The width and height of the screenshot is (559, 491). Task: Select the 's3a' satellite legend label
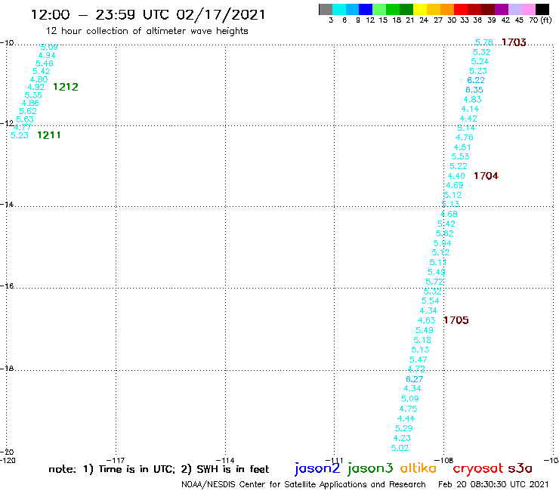click(520, 468)
